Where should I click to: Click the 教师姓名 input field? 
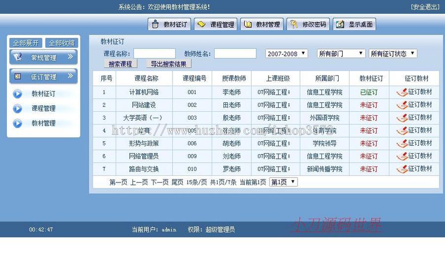click(235, 53)
